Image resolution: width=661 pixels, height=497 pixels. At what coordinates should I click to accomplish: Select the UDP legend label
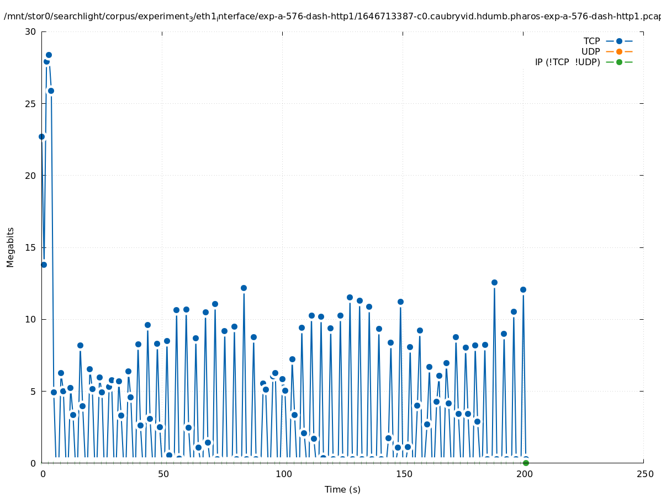click(x=590, y=51)
